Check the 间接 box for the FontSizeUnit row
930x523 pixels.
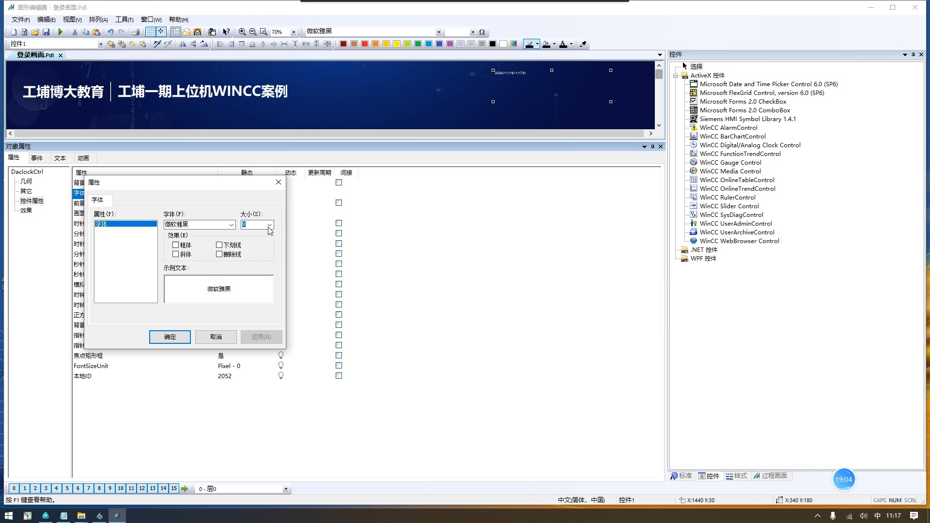point(339,366)
